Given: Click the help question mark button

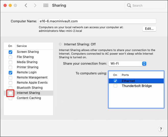Looking at the screenshot, I should click(161, 129).
